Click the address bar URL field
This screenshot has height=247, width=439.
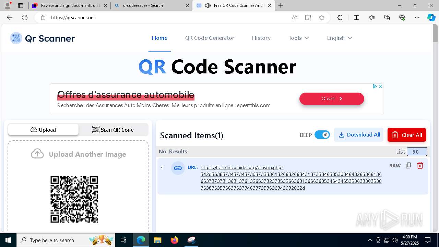click(168, 17)
